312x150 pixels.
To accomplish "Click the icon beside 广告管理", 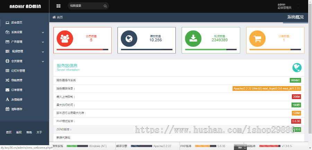I will click(7, 42).
